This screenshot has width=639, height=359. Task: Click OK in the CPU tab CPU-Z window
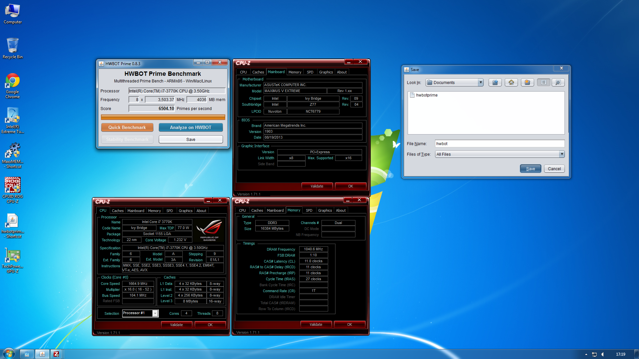(210, 325)
